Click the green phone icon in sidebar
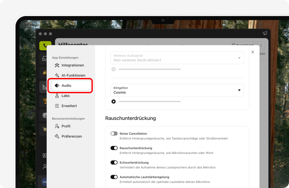Screen dimensions: 289x188 pyautogui.click(x=45, y=45)
